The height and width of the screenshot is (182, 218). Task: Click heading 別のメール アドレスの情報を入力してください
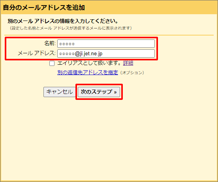(63, 21)
